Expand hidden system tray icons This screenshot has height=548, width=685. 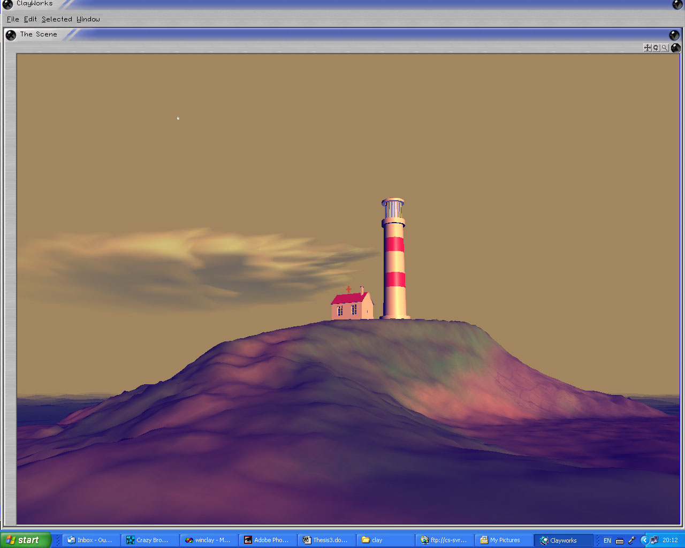pyautogui.click(x=644, y=541)
